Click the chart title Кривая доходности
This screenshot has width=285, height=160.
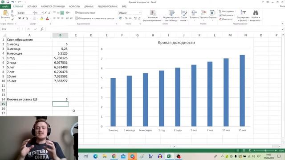coord(176,43)
